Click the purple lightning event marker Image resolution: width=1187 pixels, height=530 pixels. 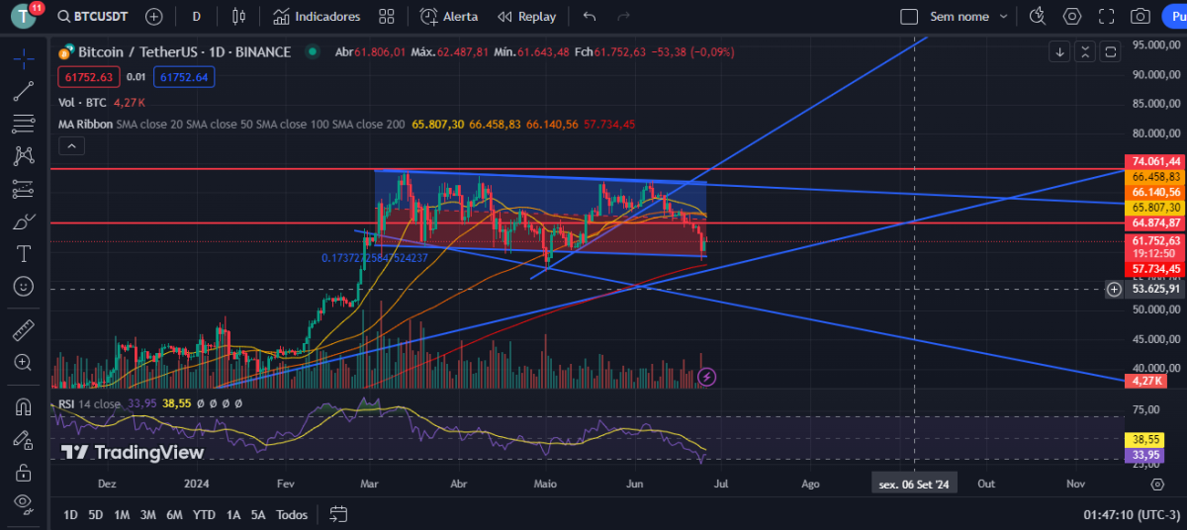[x=706, y=377]
